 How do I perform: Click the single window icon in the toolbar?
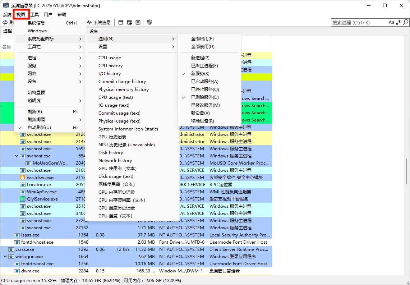click(121, 23)
